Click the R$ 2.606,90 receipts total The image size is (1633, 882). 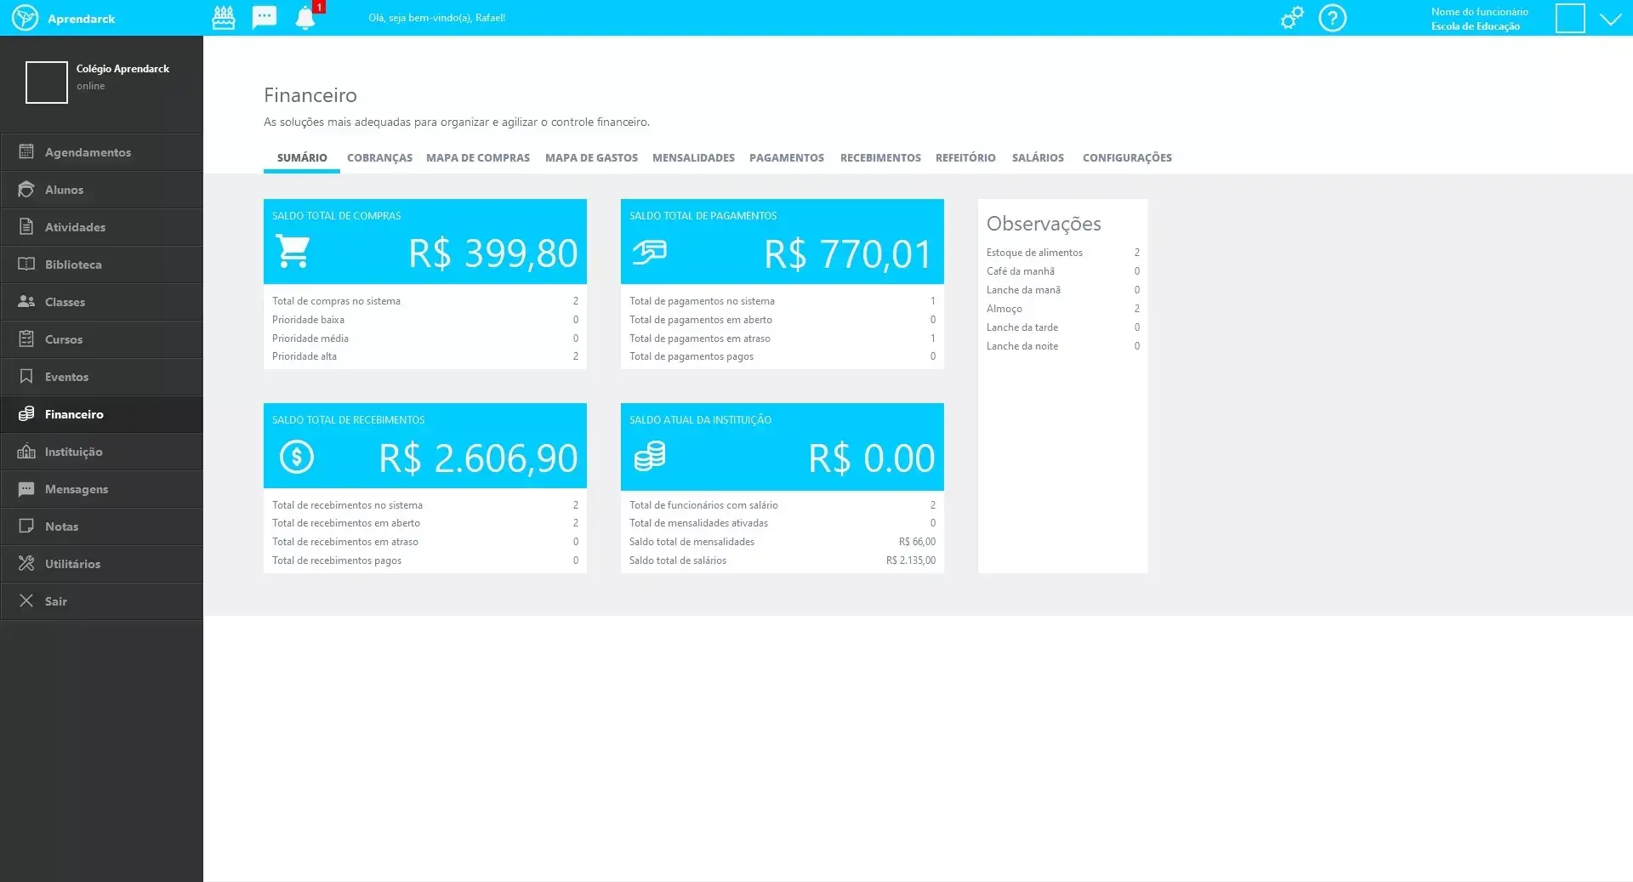[478, 458]
